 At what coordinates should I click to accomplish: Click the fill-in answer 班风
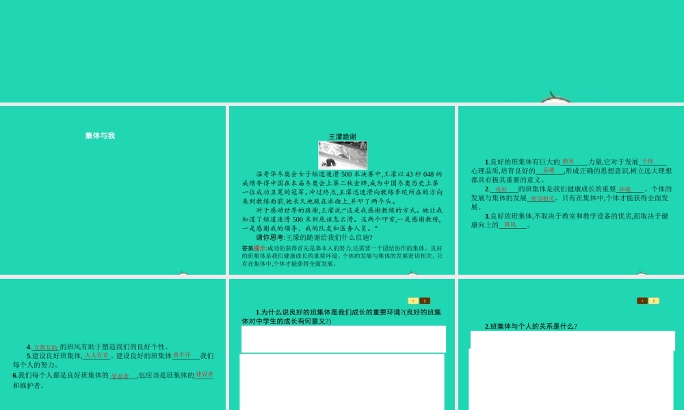tap(510, 225)
